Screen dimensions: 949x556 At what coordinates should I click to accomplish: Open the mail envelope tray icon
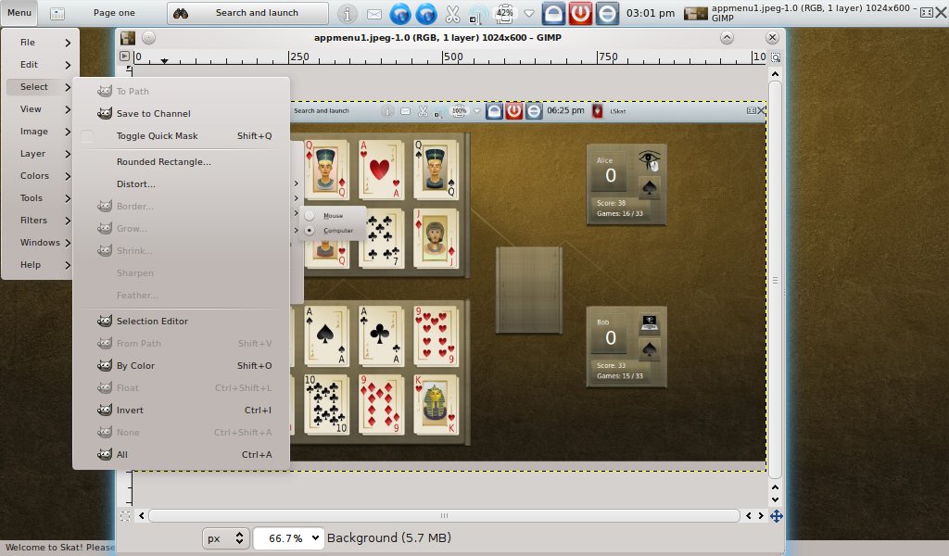coord(374,14)
